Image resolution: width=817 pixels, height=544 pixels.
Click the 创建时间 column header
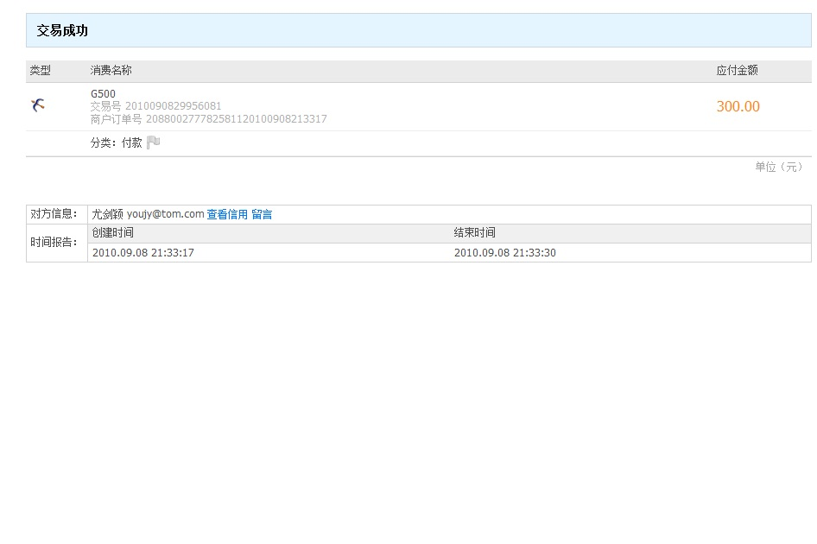coord(113,233)
